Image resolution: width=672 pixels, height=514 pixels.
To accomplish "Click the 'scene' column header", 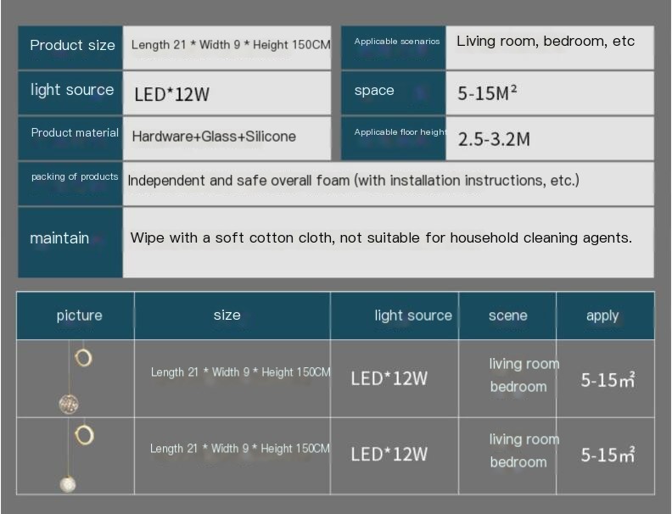I will click(x=507, y=316).
